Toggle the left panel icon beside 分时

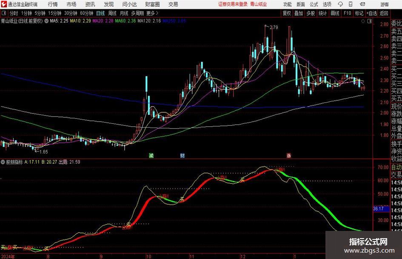click(4, 13)
